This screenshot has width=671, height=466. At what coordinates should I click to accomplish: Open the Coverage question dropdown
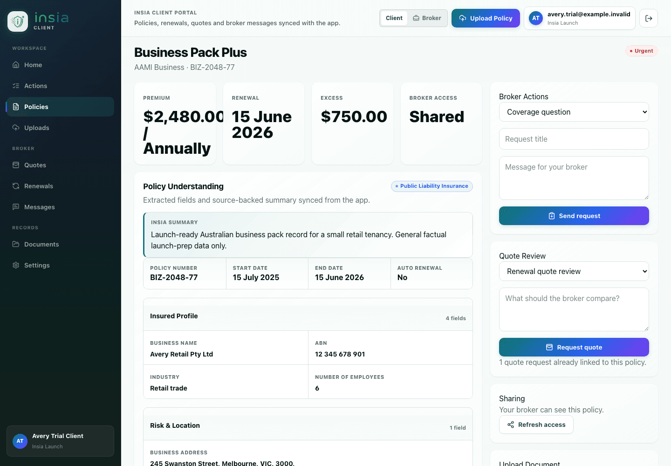[574, 112]
